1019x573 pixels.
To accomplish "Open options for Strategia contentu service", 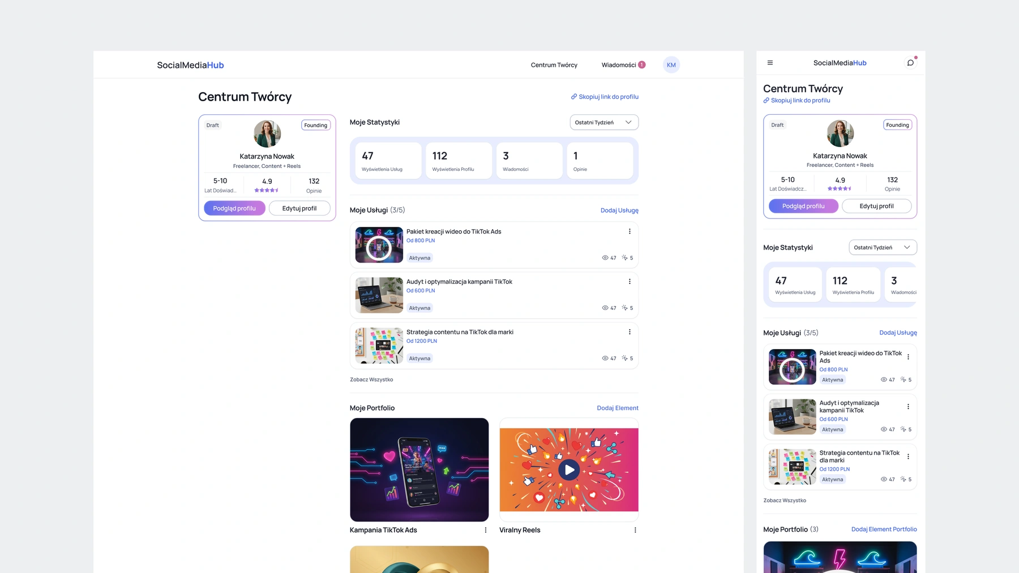I will 630,332.
